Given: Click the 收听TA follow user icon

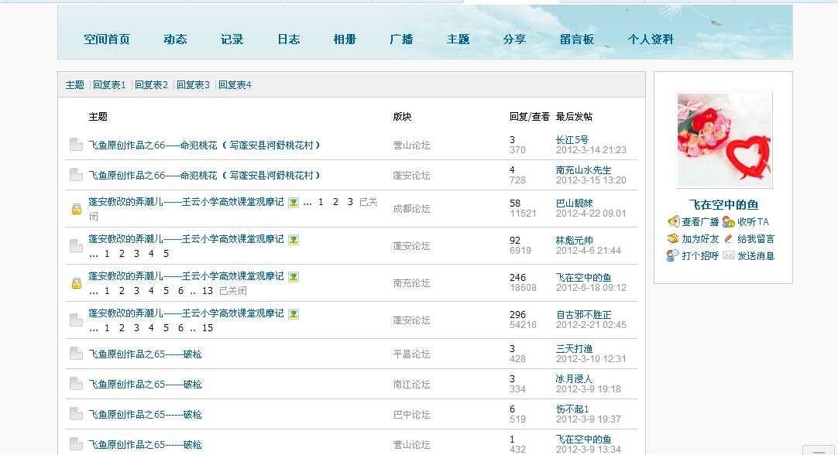Looking at the screenshot, I should click(x=729, y=222).
